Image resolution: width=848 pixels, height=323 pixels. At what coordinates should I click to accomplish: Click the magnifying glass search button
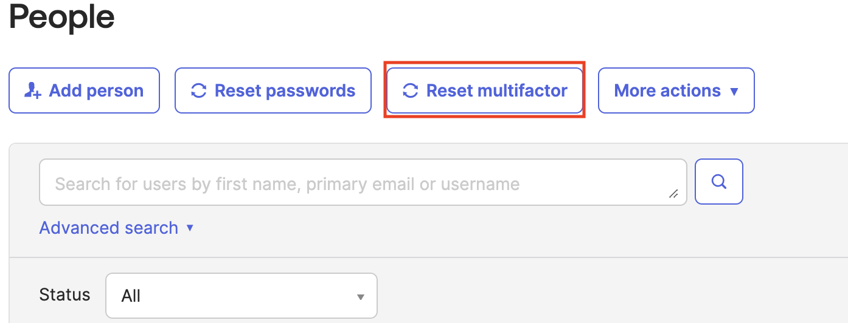(x=718, y=182)
